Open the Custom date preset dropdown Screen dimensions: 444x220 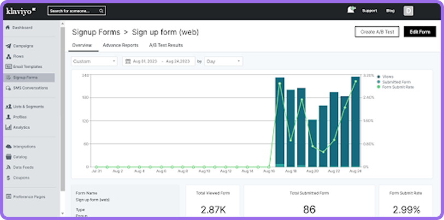pyautogui.click(x=94, y=61)
